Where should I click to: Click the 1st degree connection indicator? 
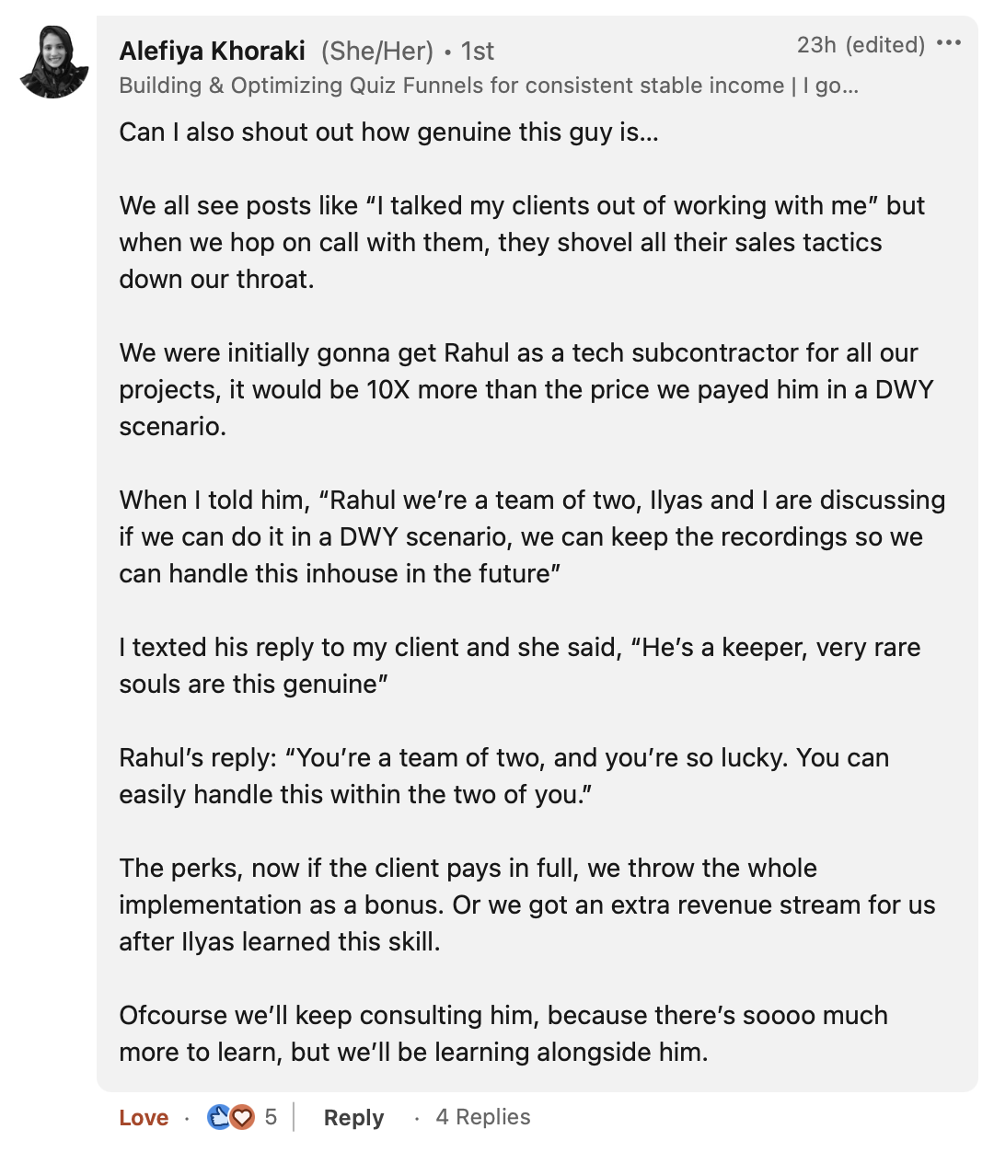pos(478,51)
